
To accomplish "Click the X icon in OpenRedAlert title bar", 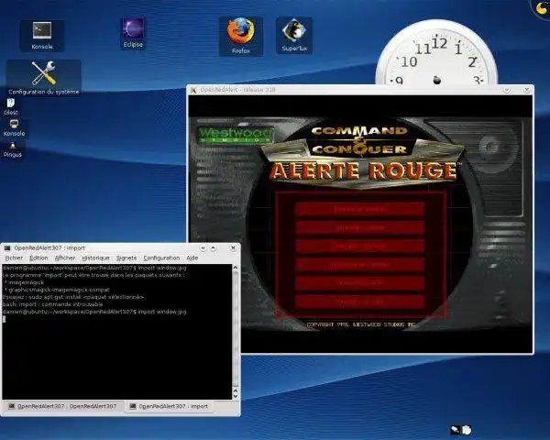I will (192, 90).
